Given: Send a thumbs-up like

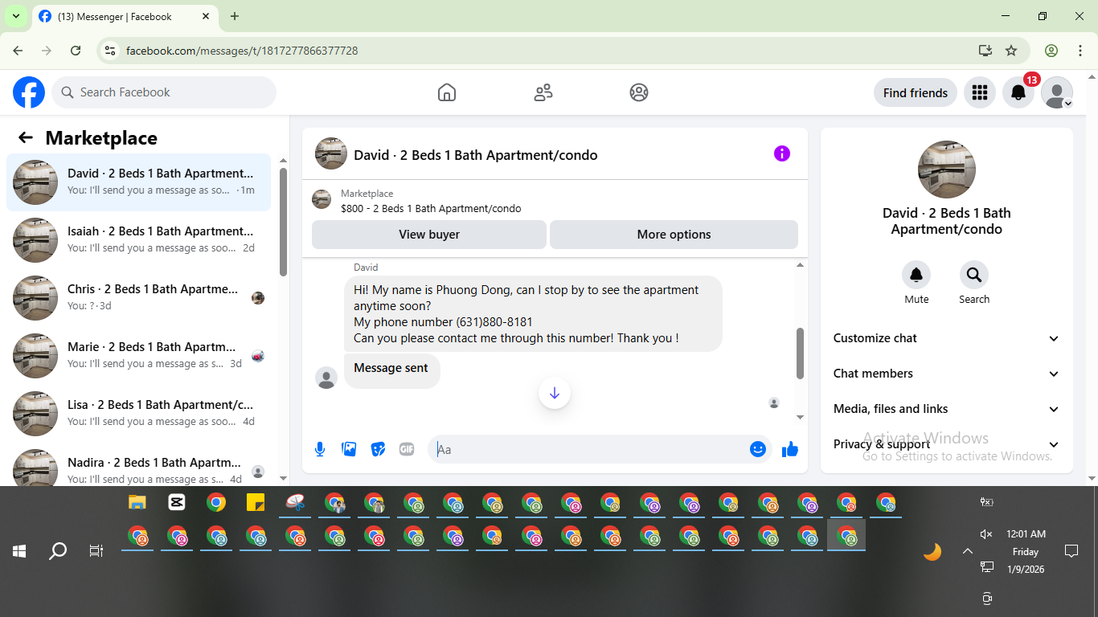Looking at the screenshot, I should coord(790,449).
